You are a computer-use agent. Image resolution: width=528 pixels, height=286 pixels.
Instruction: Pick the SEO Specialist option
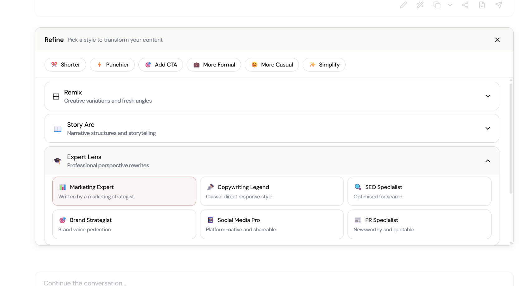pos(419,191)
